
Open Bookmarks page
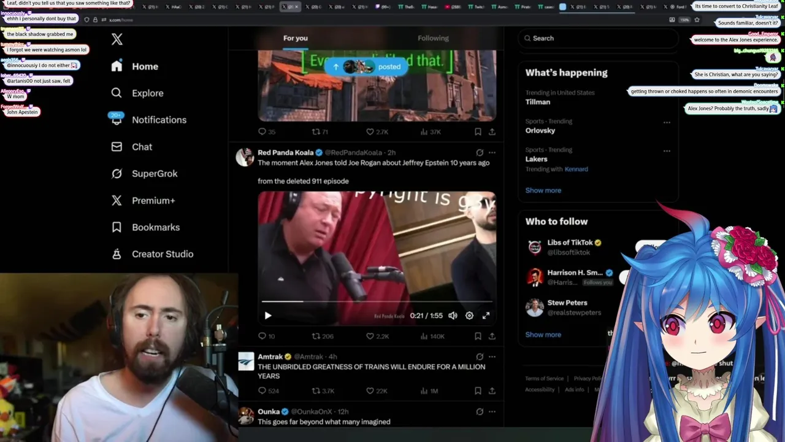[145, 227]
